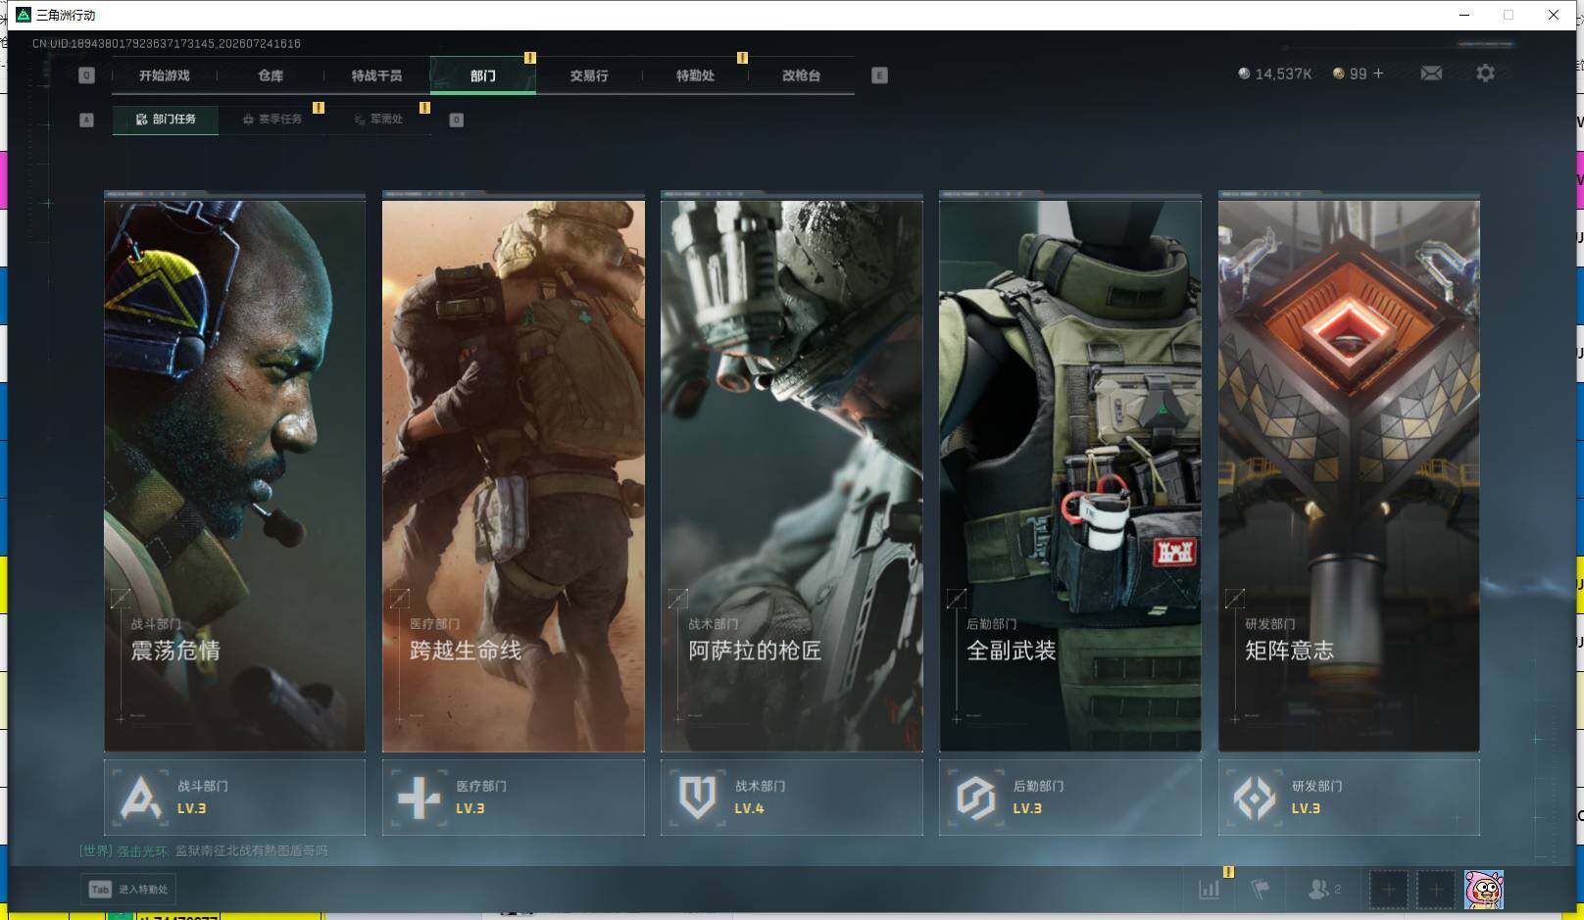Open the pig avatar profile
The image size is (1584, 920).
1484,890
